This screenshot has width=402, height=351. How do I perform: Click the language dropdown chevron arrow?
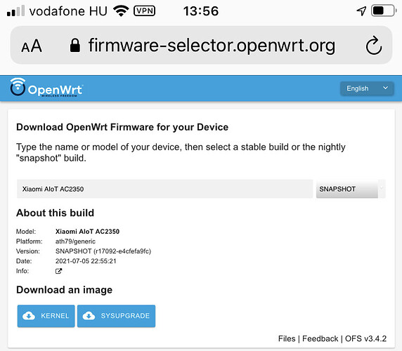pos(385,88)
